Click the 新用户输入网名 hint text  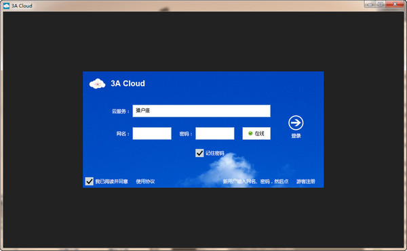[x=256, y=181]
